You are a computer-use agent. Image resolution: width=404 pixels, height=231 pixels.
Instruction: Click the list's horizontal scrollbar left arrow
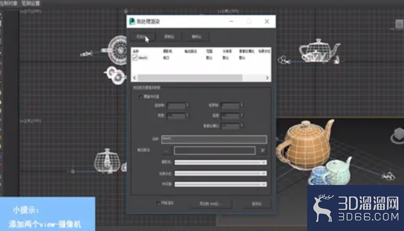click(x=135, y=78)
